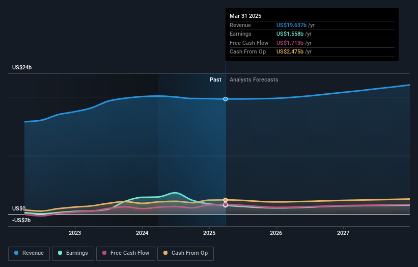Click the Past section label
Viewport: 418px width, 267px height.
(215, 79)
